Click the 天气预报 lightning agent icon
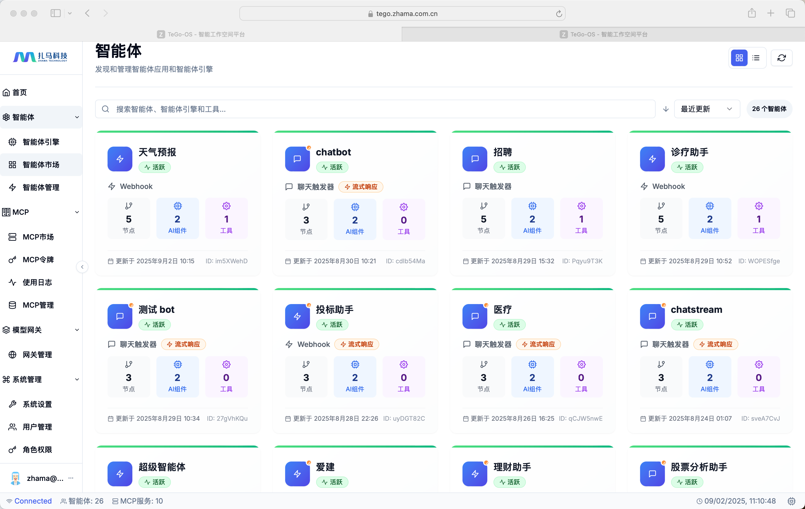The width and height of the screenshot is (805, 509). coord(120,159)
